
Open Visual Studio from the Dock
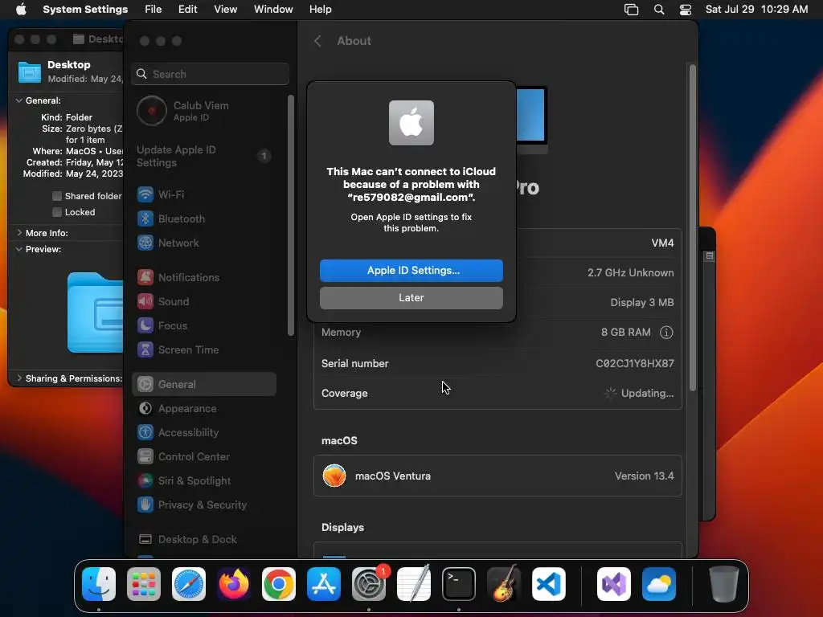[613, 584]
